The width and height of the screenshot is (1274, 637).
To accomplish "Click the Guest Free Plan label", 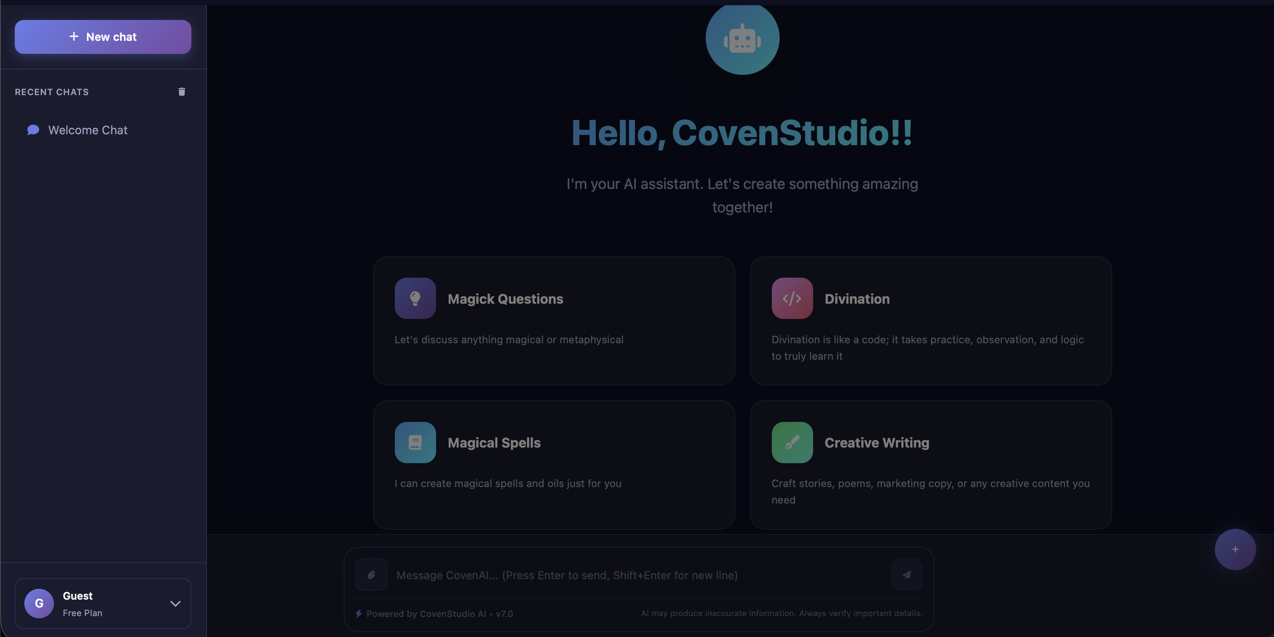I will pyautogui.click(x=82, y=613).
